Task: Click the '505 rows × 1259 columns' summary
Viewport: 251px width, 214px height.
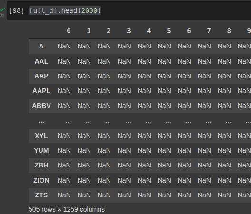Action: coord(67,209)
